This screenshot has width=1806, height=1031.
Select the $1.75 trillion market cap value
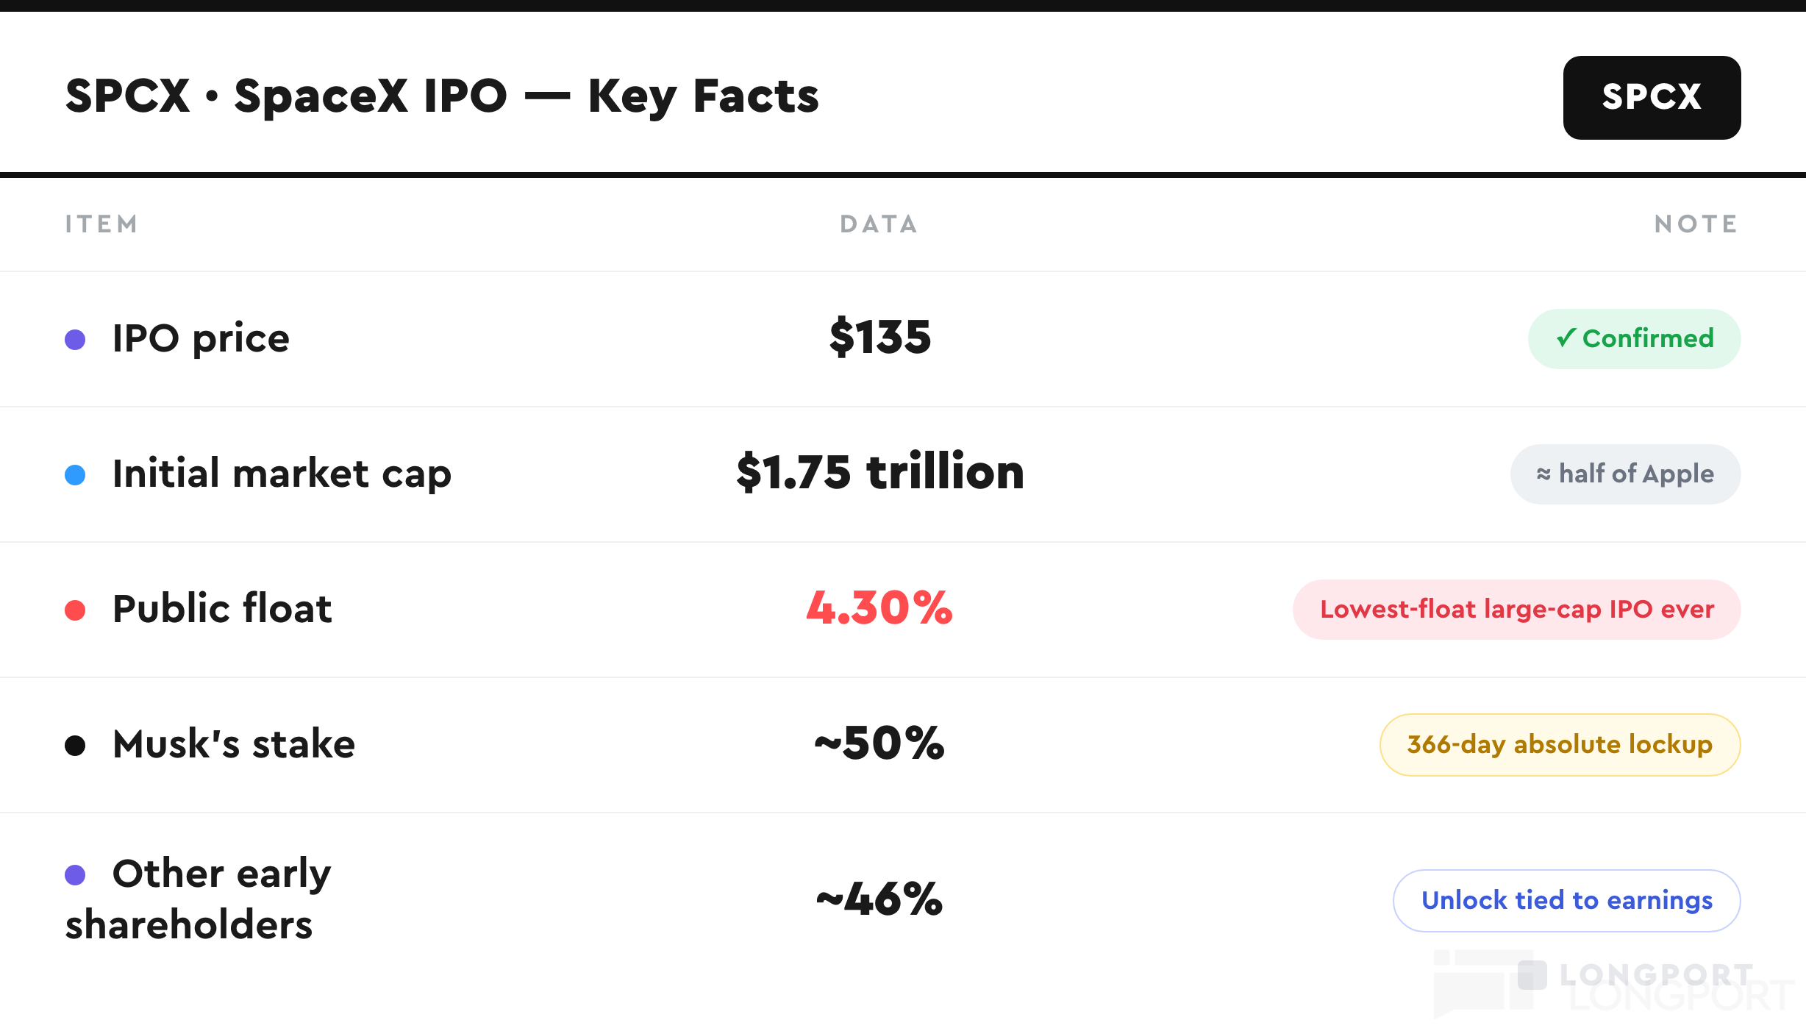coord(880,472)
